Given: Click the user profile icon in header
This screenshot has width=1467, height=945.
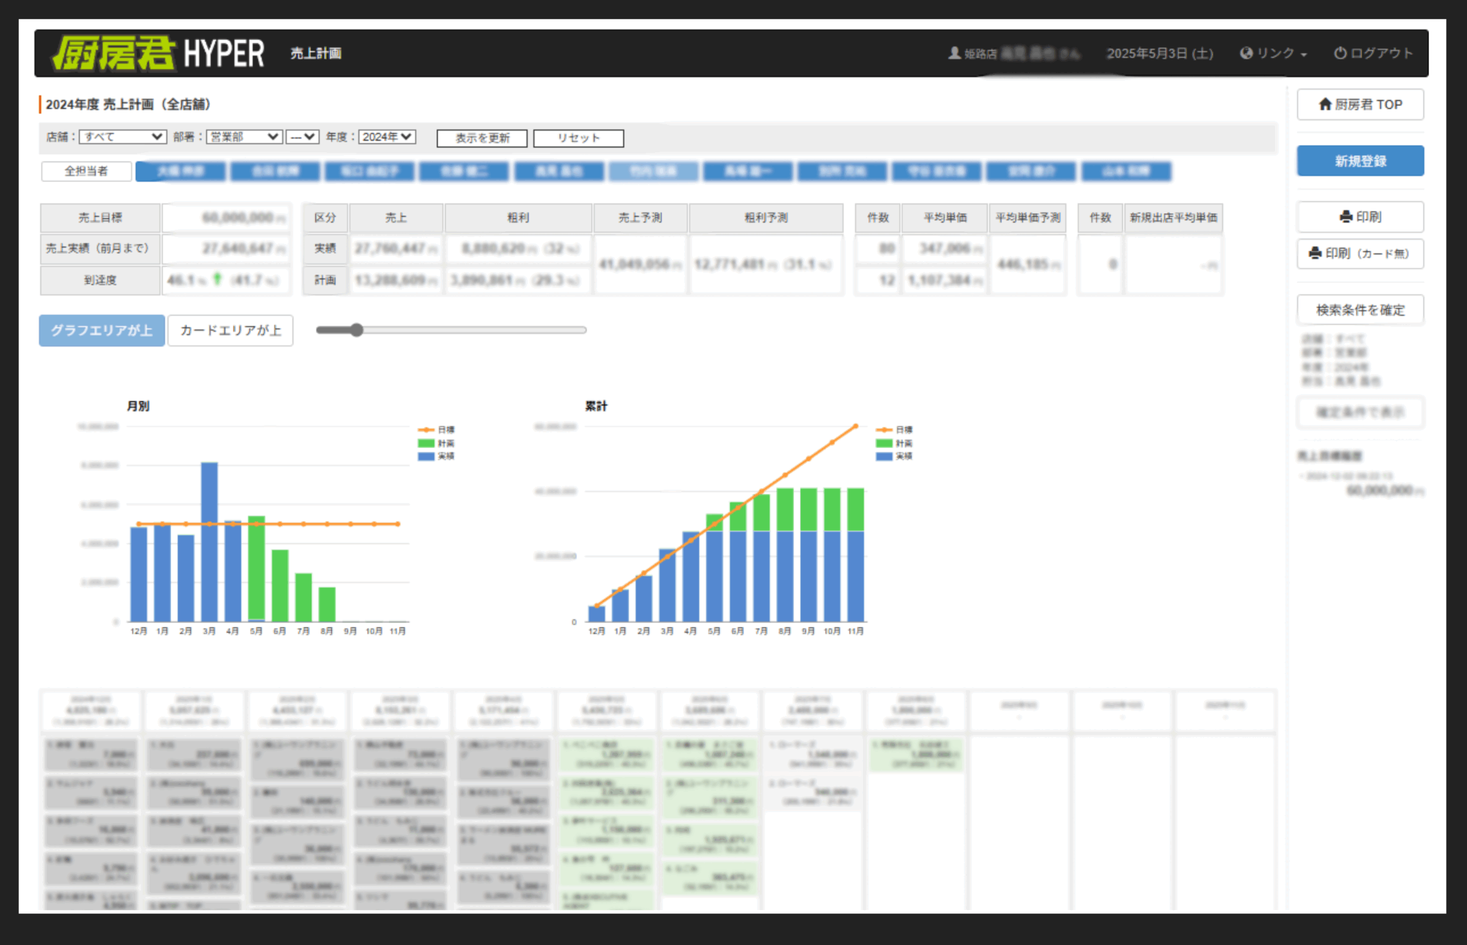Looking at the screenshot, I should 954,53.
